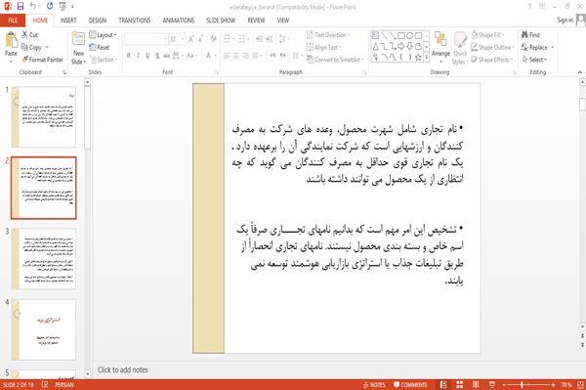This screenshot has height=390, width=586.
Task: Collapse the ribbon arrow
Action: click(x=579, y=72)
